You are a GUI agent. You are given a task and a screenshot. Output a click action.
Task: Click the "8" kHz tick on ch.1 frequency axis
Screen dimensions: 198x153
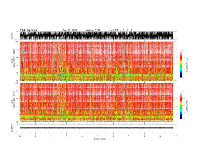(17, 49)
